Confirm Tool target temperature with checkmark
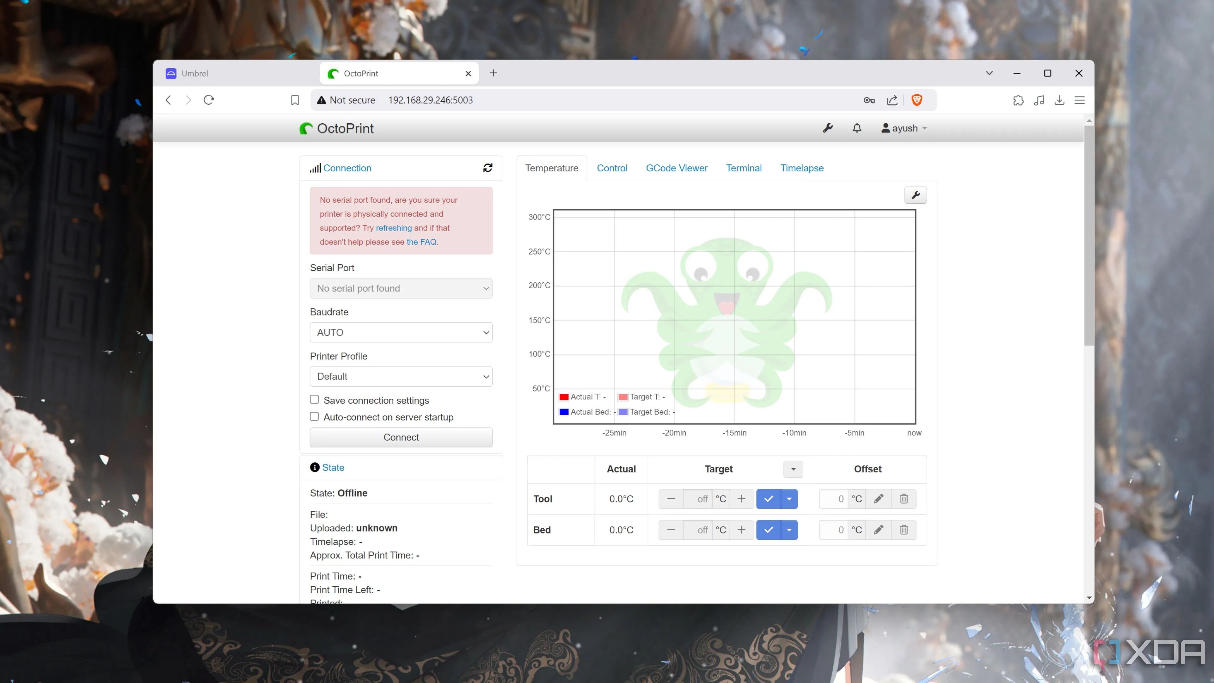The image size is (1214, 683). click(769, 499)
